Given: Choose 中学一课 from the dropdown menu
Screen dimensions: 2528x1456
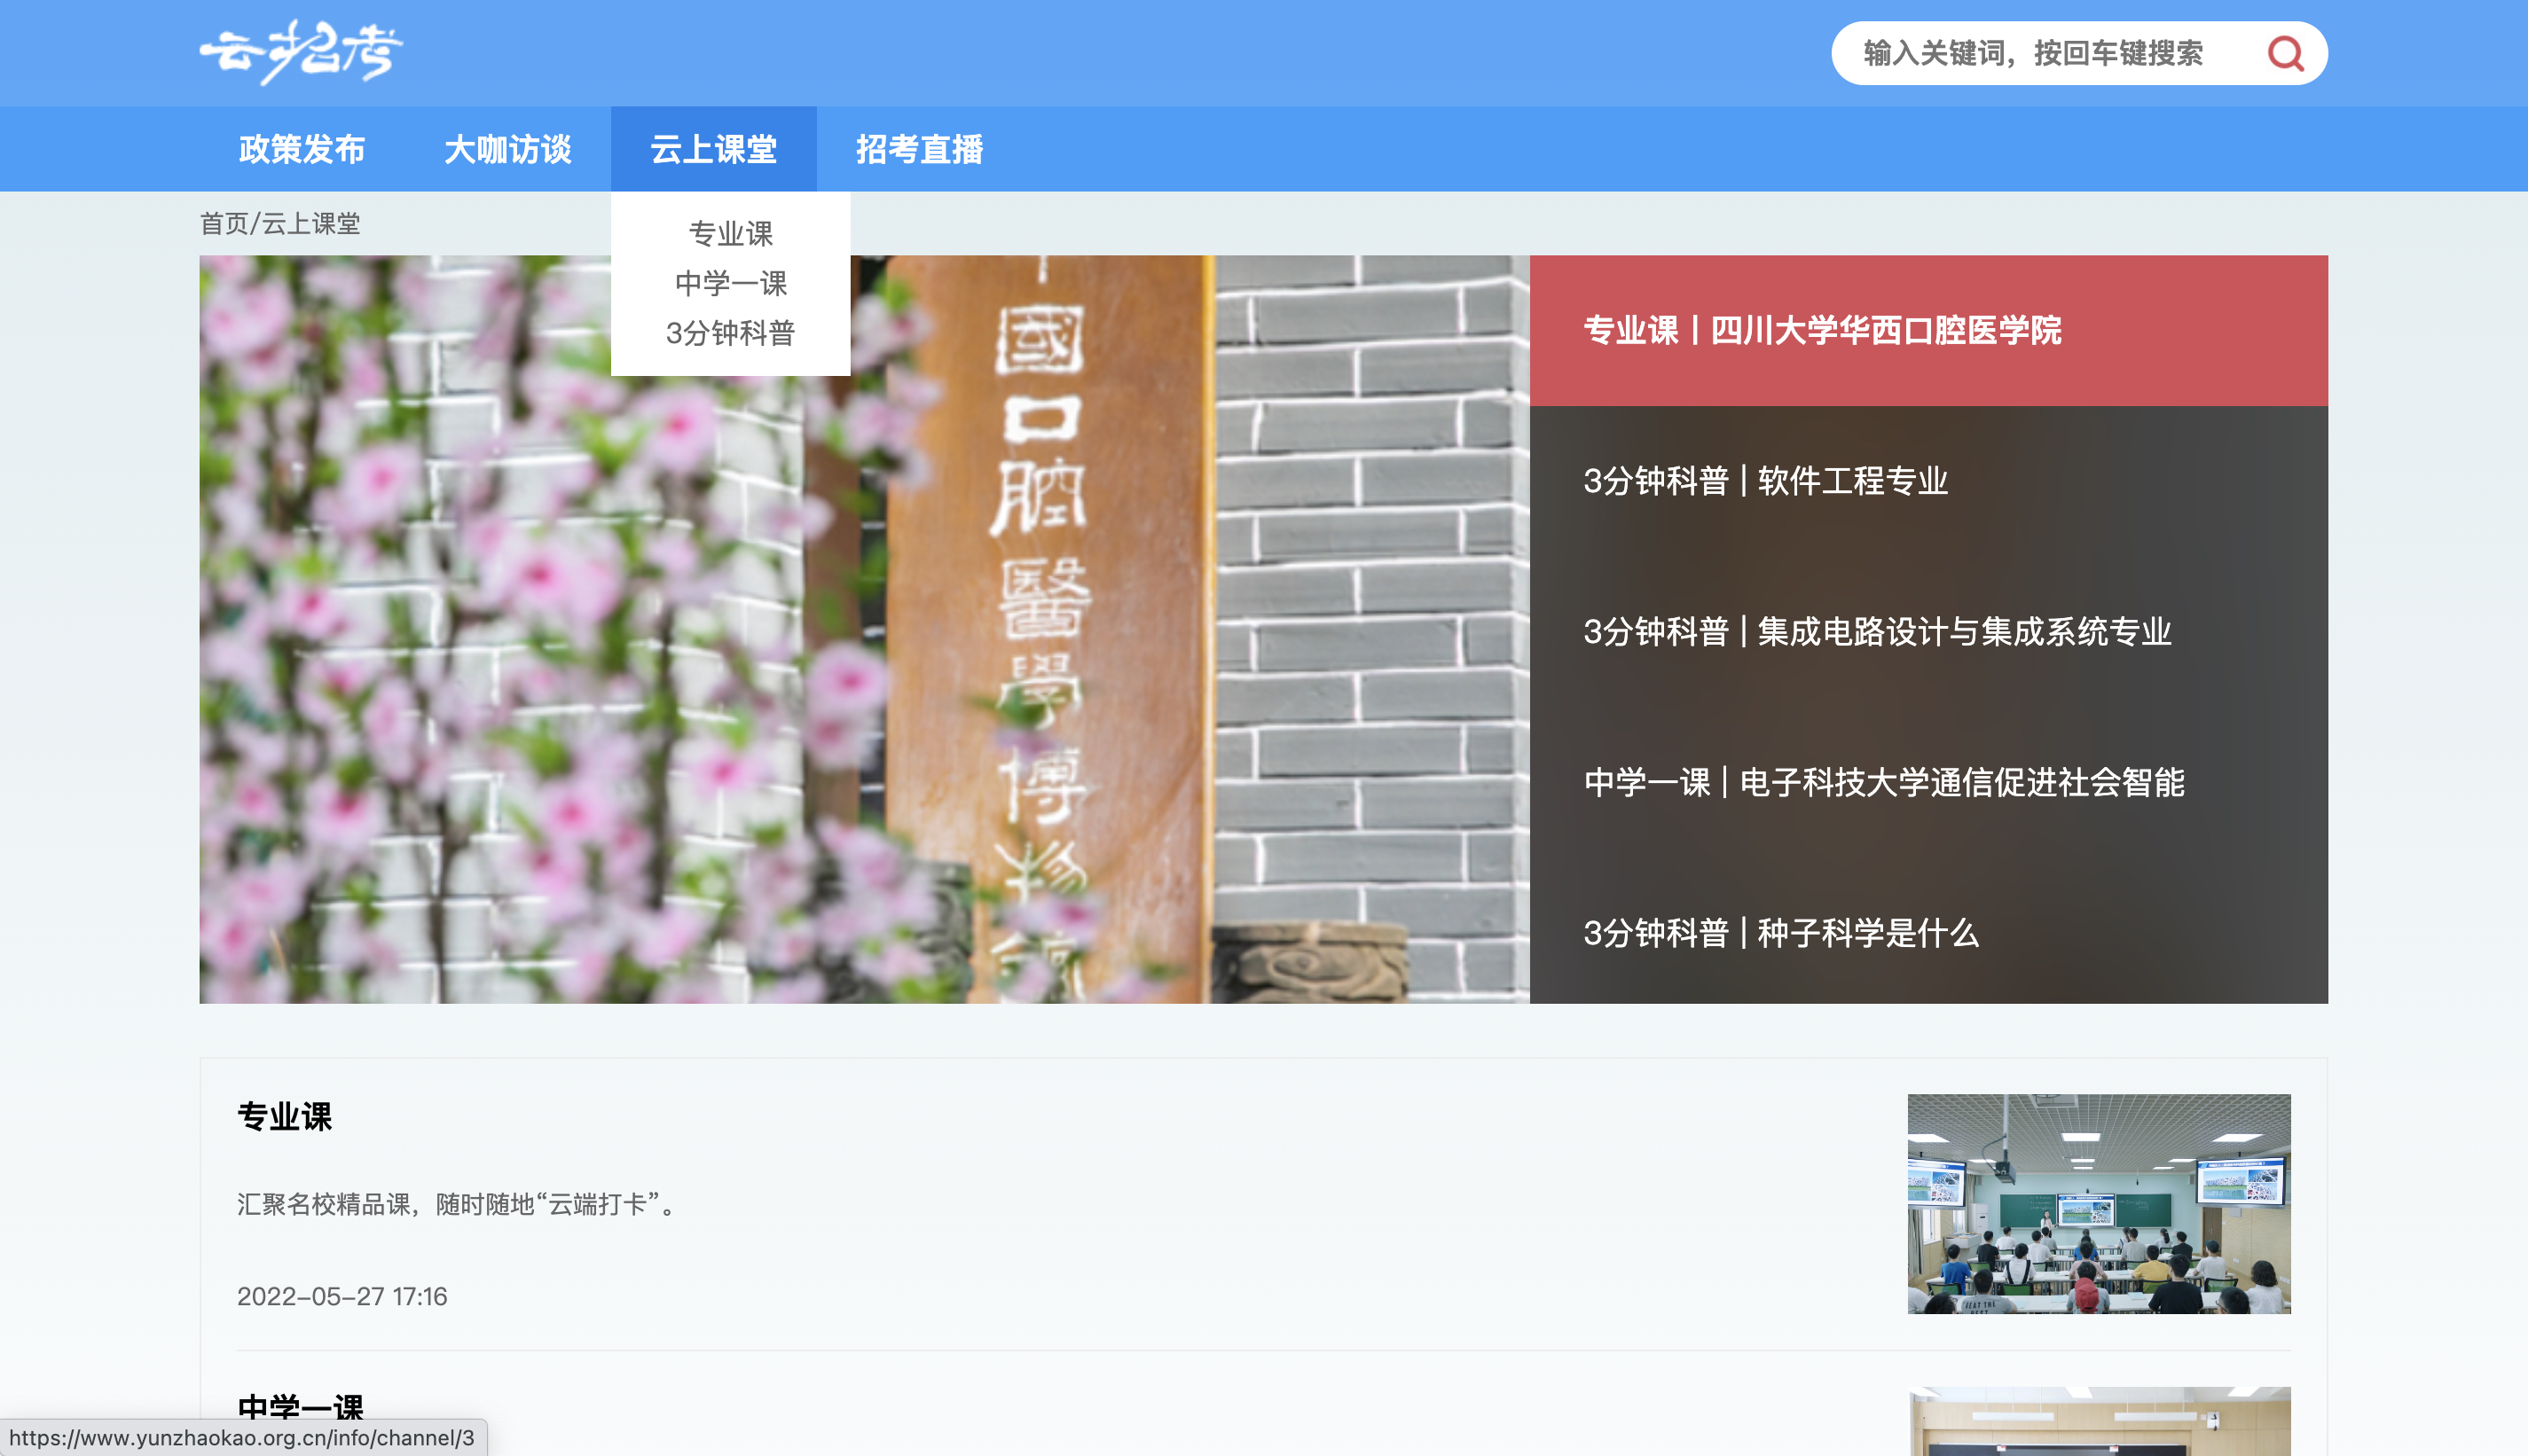Looking at the screenshot, I should (731, 283).
